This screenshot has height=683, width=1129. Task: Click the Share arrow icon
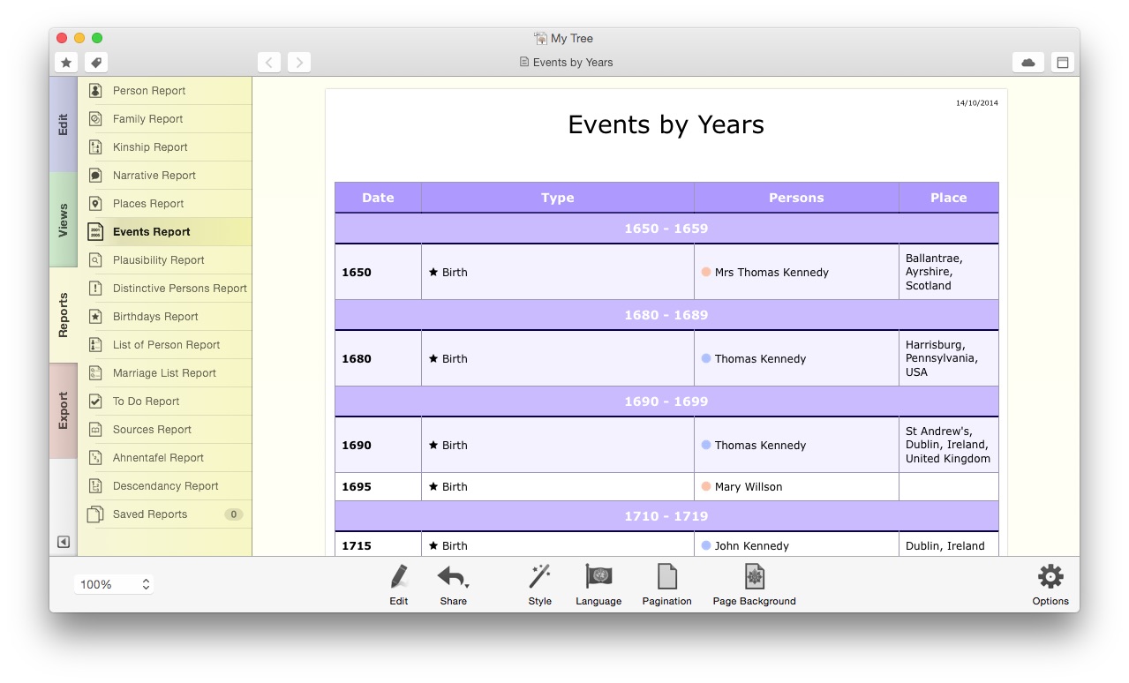(x=451, y=577)
